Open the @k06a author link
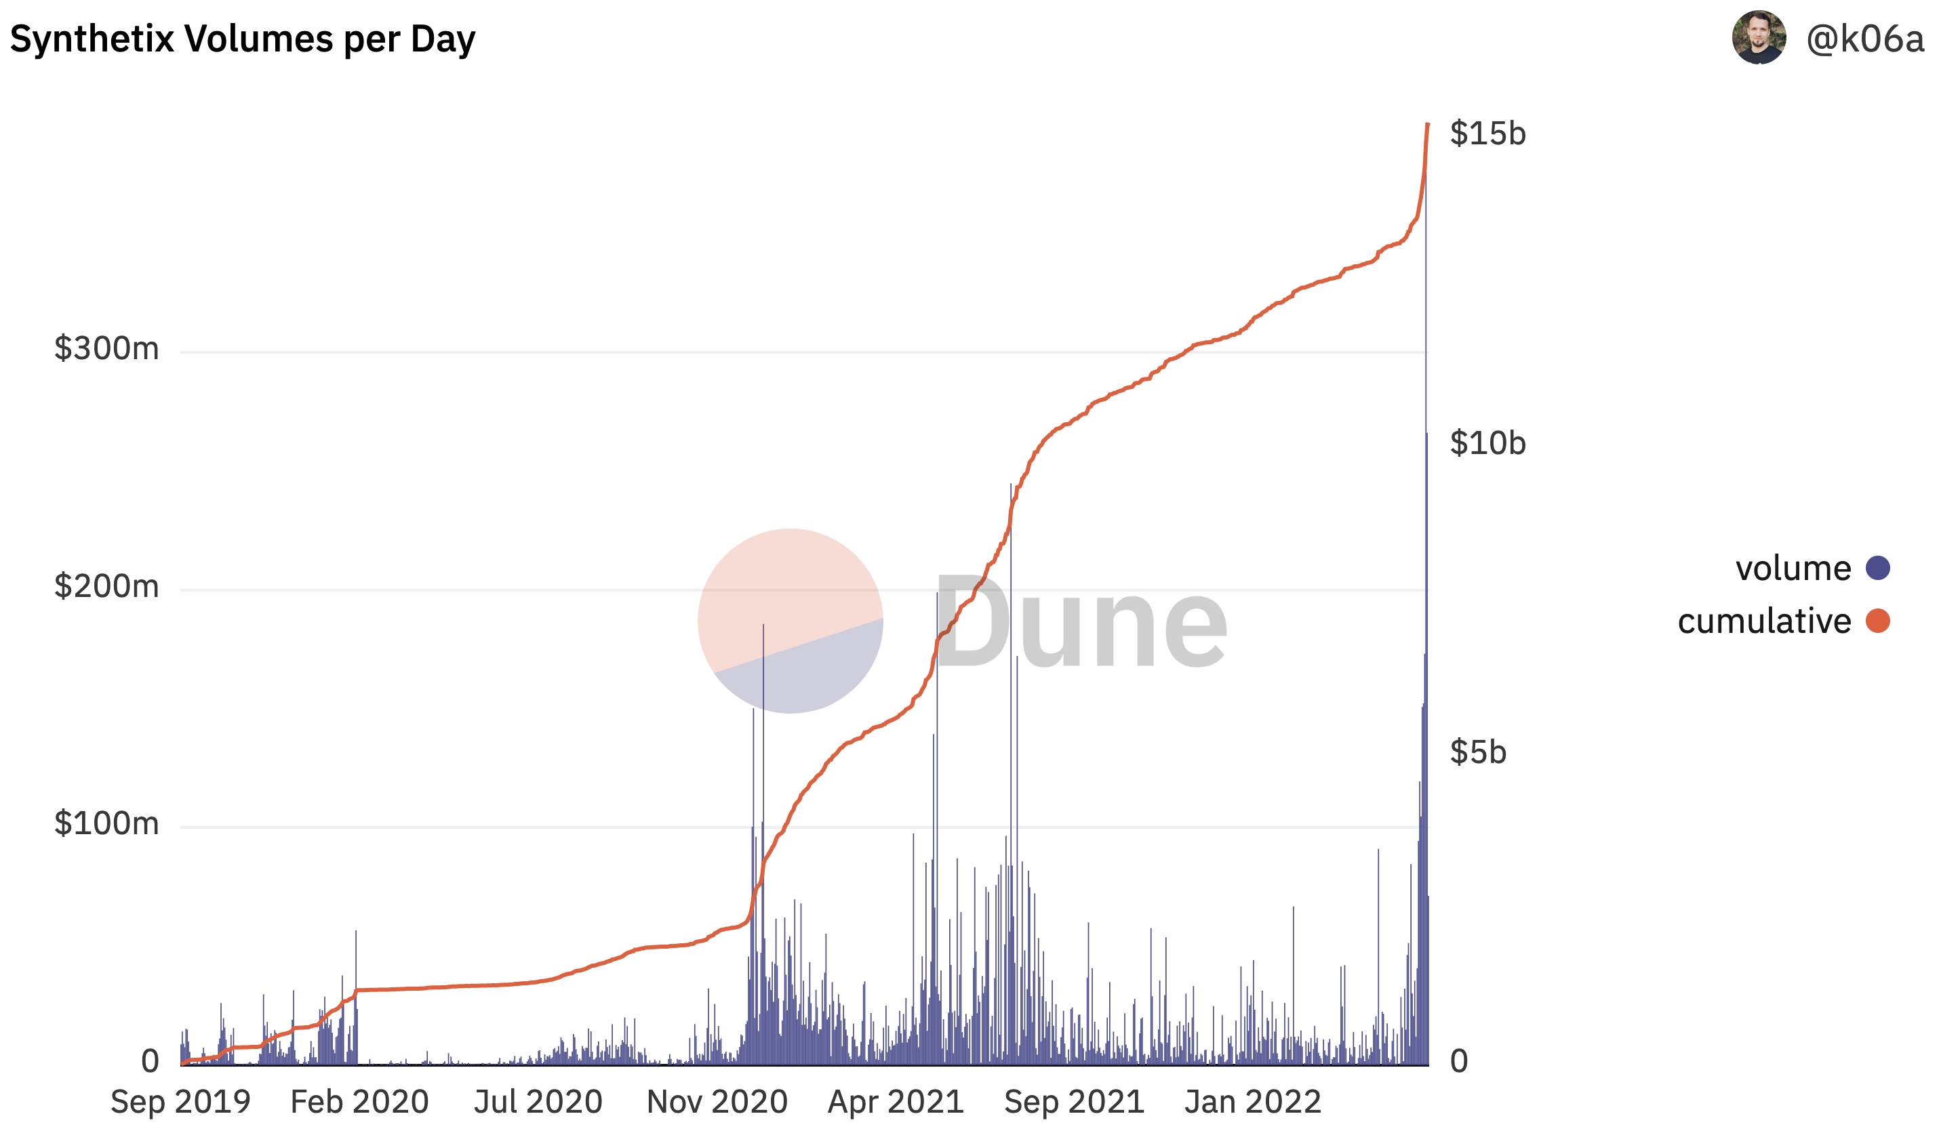The height and width of the screenshot is (1133, 1939). coord(1864,39)
